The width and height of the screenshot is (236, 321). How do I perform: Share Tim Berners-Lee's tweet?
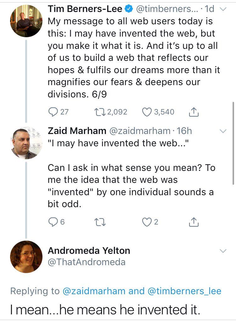(x=194, y=112)
